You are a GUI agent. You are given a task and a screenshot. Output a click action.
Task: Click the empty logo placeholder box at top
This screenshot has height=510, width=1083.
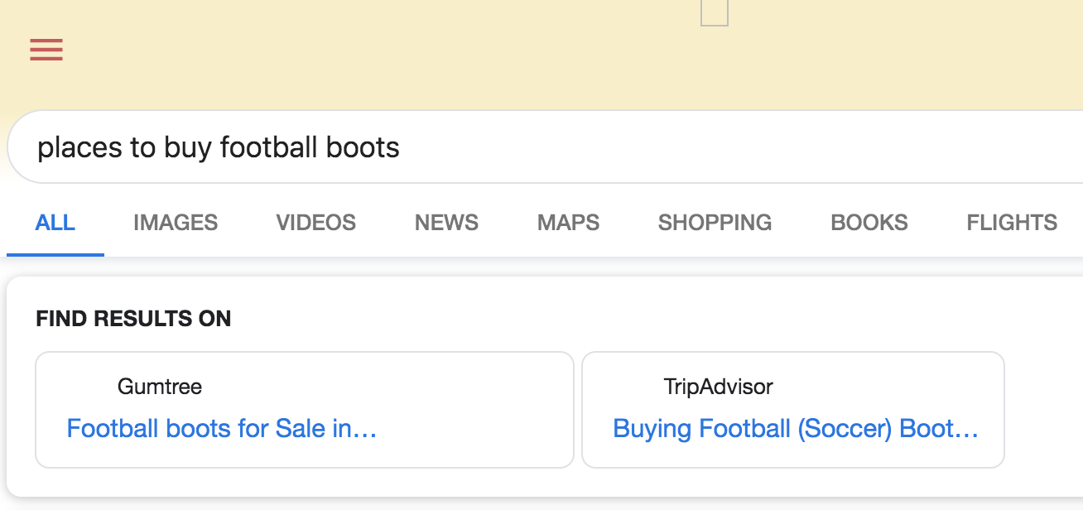coord(714,12)
